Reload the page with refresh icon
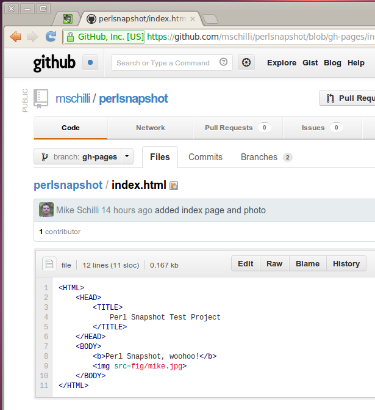 51,36
